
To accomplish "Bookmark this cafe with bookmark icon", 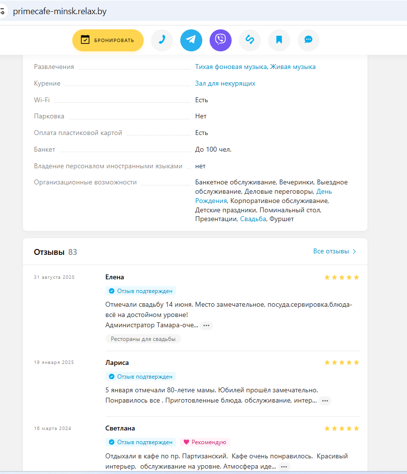I will pos(279,40).
